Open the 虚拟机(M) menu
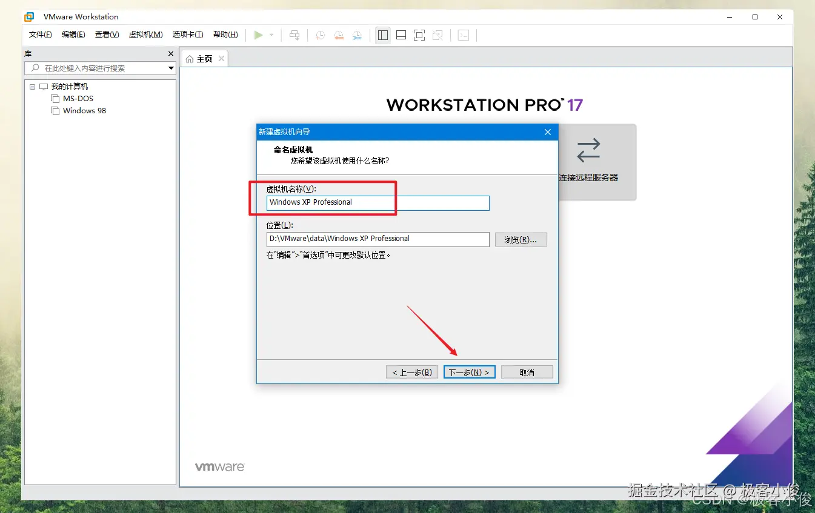Viewport: 815px width, 513px height. coord(145,35)
